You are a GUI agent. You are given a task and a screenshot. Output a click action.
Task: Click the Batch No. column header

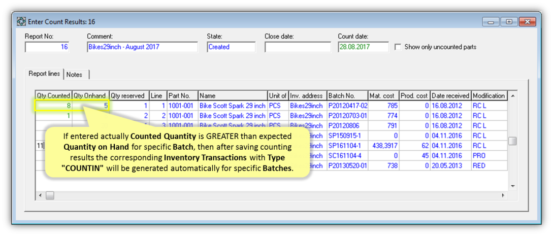pyautogui.click(x=347, y=95)
